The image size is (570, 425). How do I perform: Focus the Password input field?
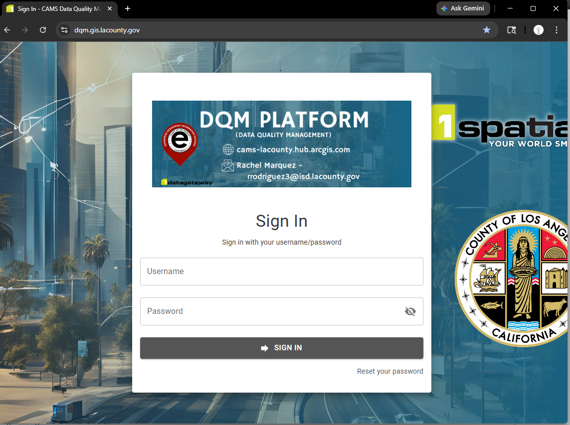click(x=272, y=311)
